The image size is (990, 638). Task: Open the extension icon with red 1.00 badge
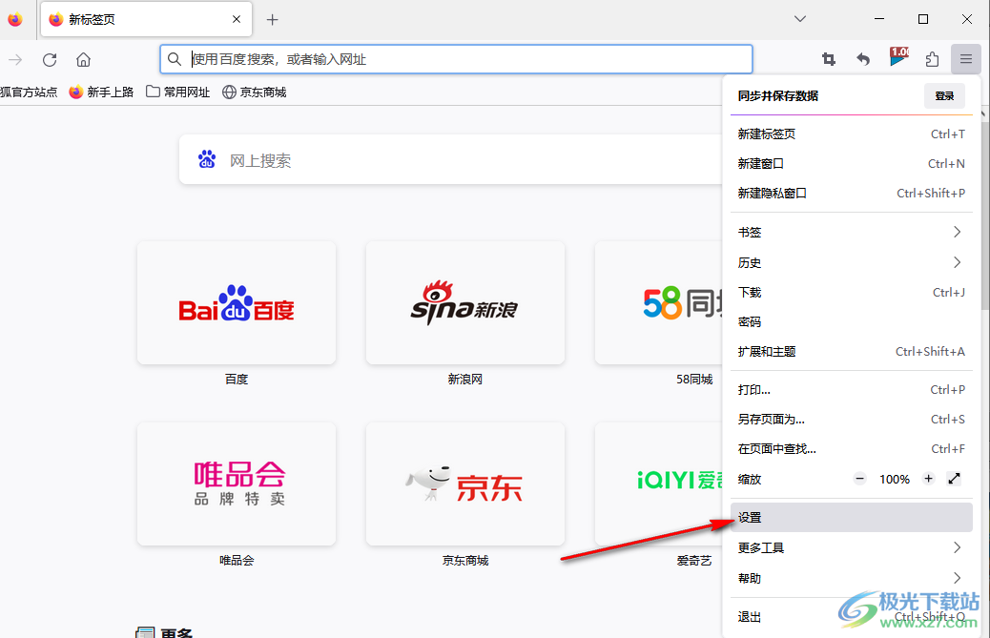click(x=898, y=57)
